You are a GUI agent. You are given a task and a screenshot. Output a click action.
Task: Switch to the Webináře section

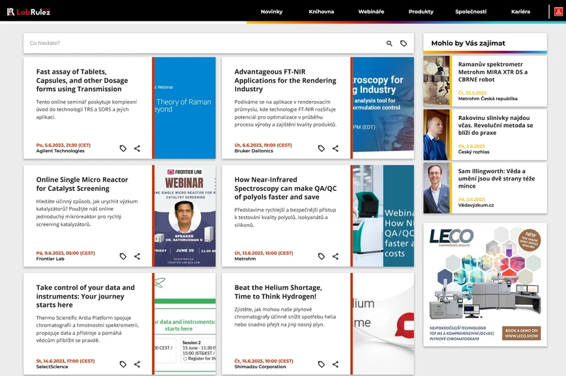click(370, 11)
